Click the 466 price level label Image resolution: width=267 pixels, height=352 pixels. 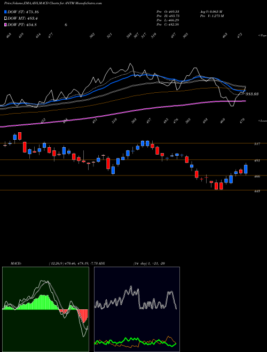(257, 176)
